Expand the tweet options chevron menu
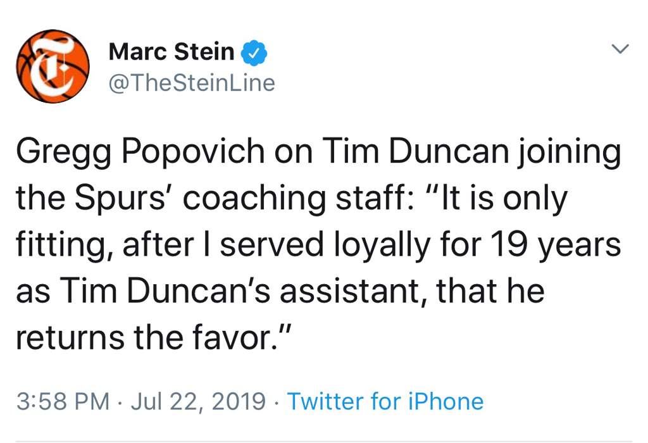 coord(620,48)
